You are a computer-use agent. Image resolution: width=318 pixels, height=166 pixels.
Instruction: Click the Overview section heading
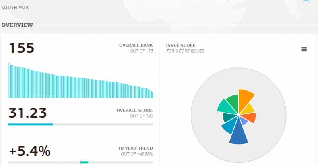click(17, 25)
